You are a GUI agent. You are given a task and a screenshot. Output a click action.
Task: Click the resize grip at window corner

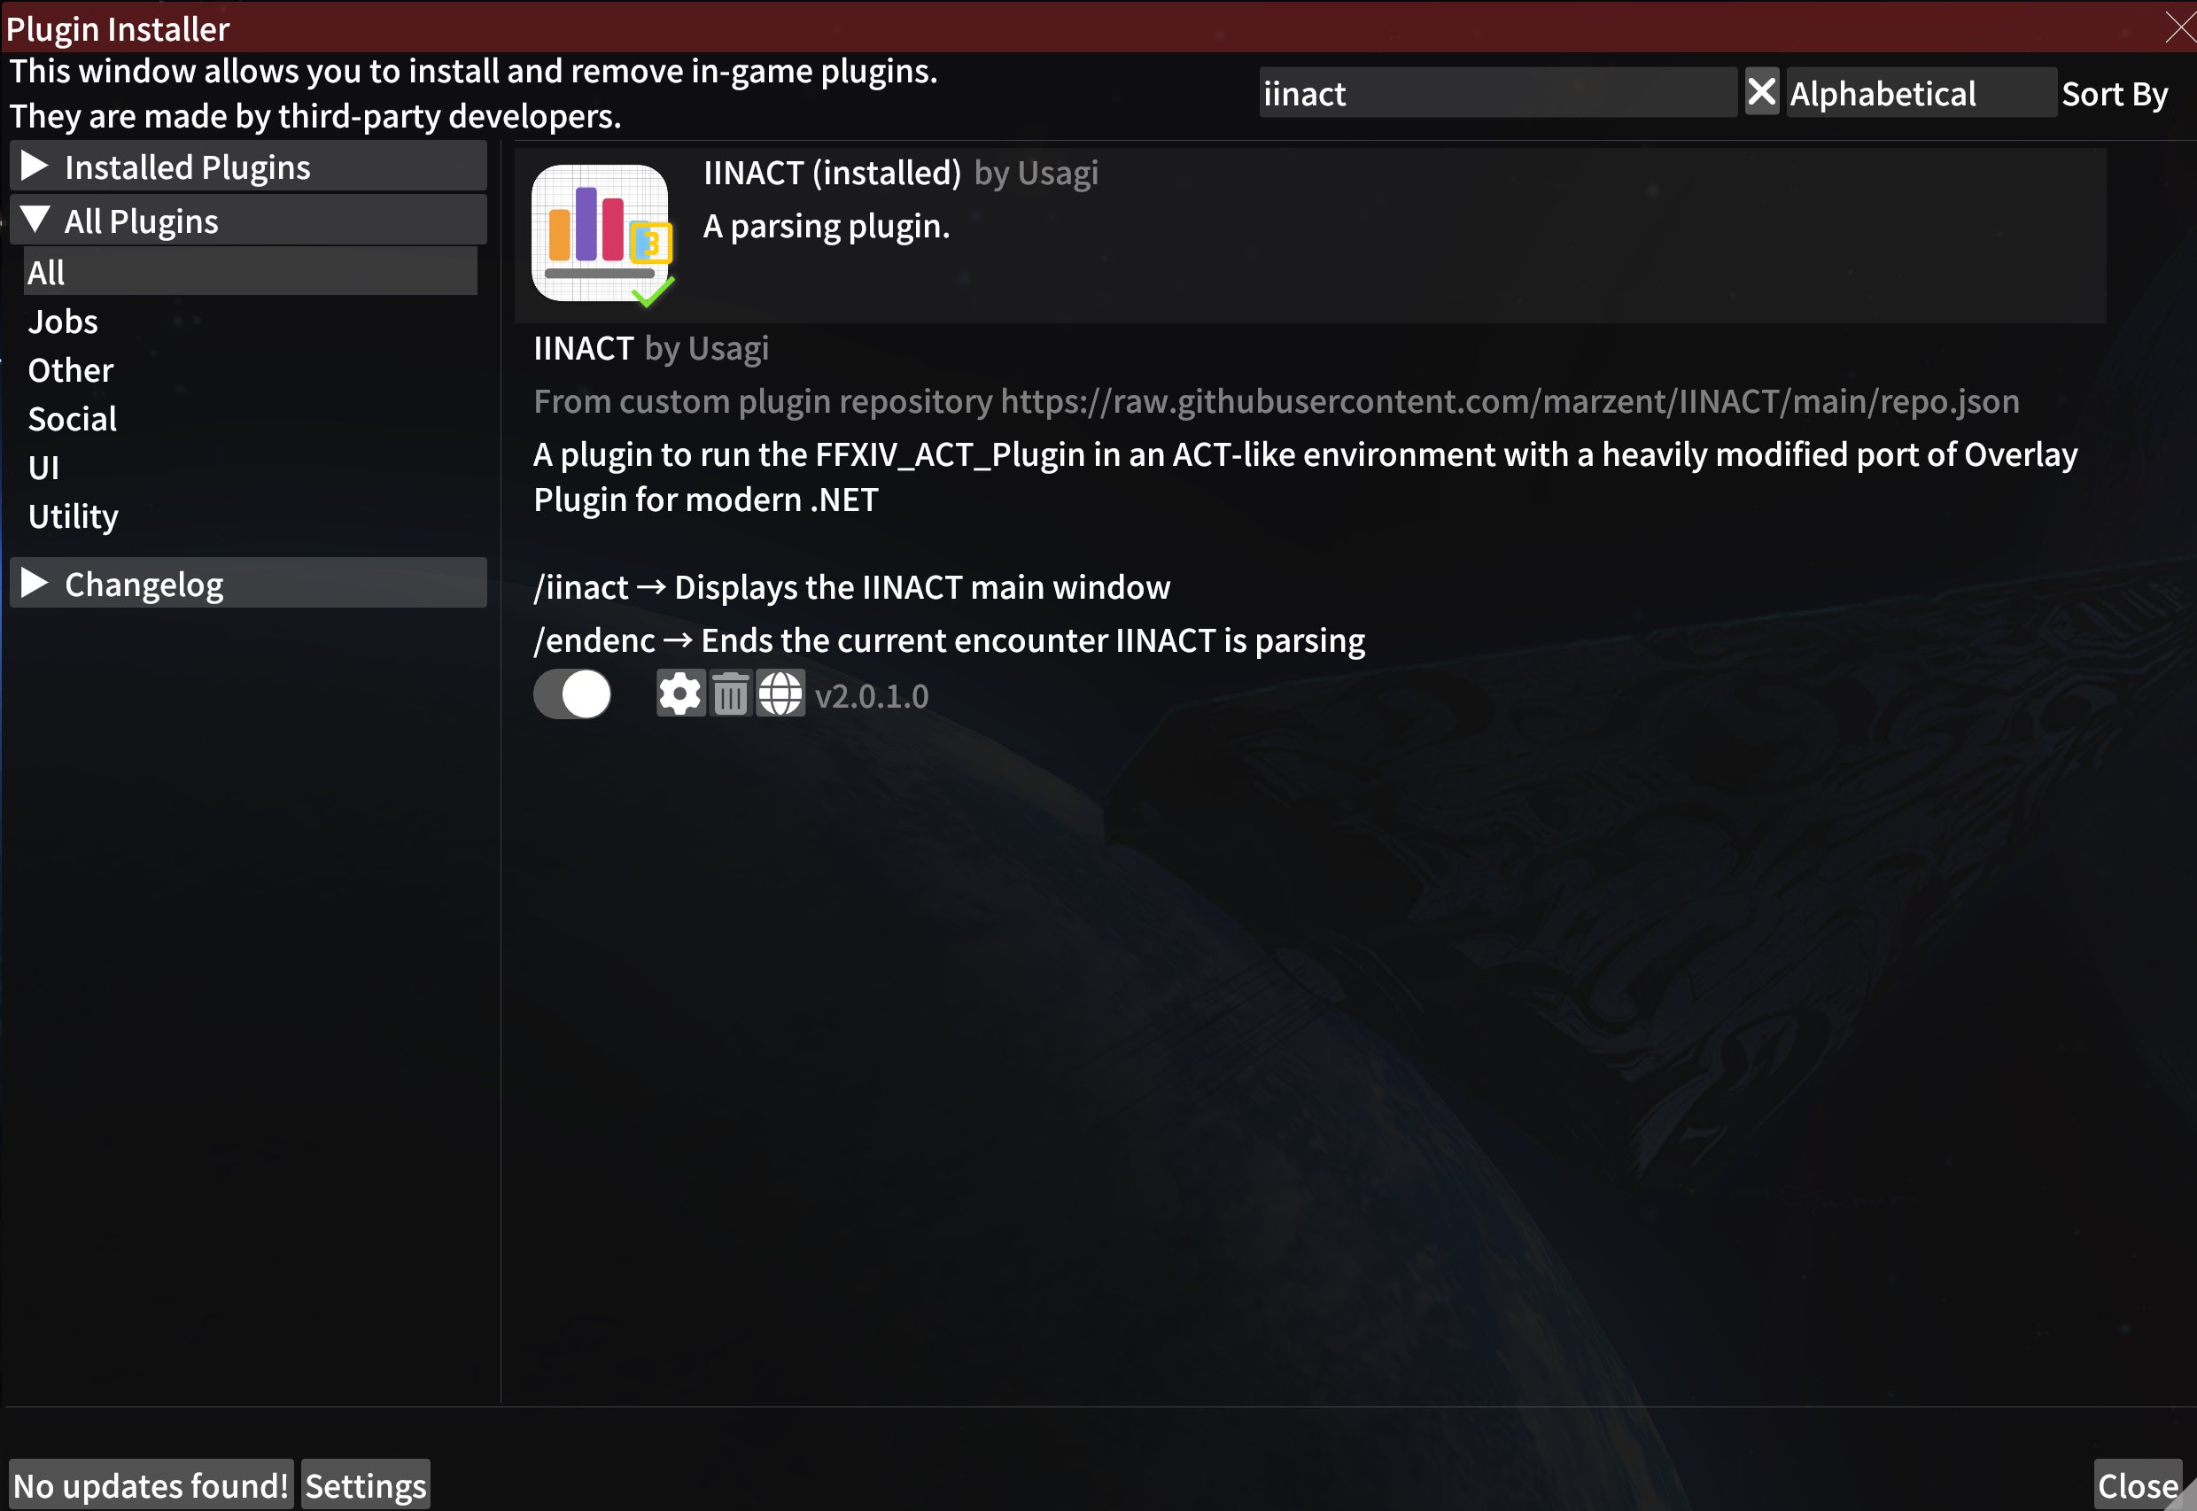coord(2182,1496)
